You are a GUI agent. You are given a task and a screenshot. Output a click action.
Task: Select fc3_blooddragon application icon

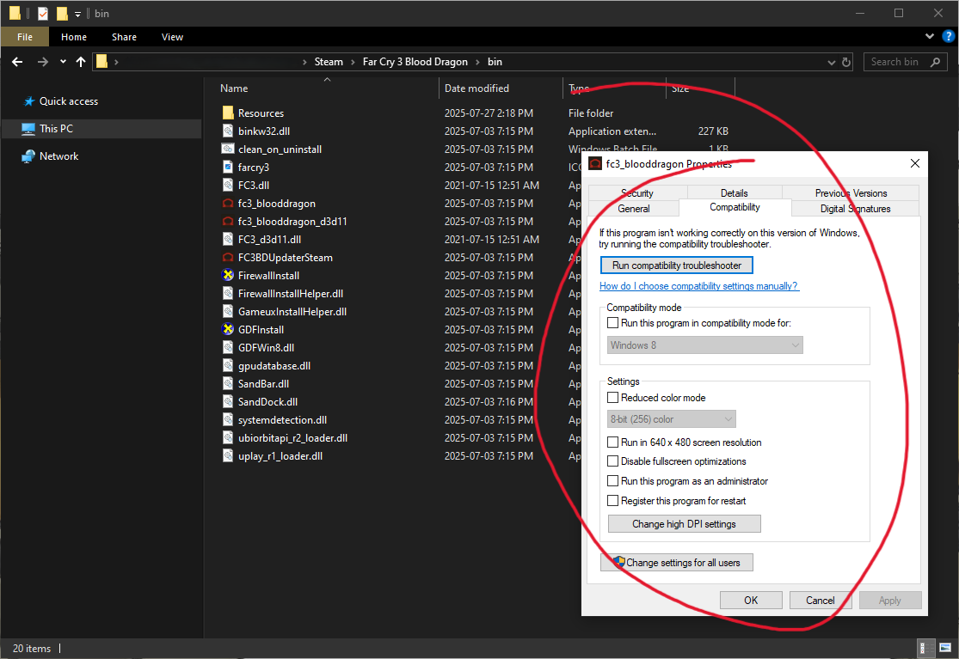(x=228, y=204)
